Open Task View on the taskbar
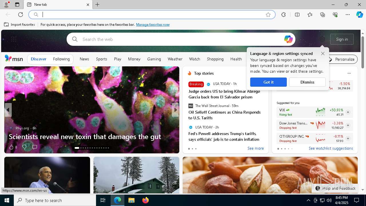The height and width of the screenshot is (206, 366). click(x=103, y=200)
